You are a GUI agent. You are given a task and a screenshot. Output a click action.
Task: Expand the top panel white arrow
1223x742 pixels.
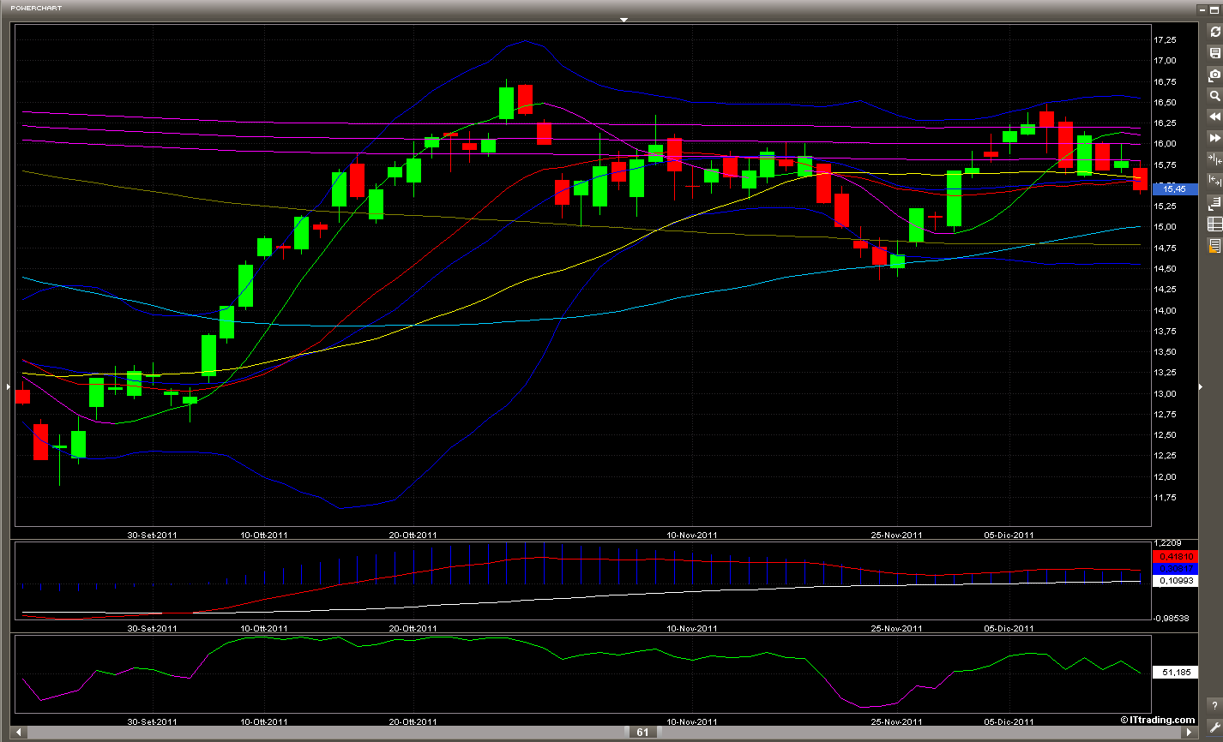click(624, 19)
